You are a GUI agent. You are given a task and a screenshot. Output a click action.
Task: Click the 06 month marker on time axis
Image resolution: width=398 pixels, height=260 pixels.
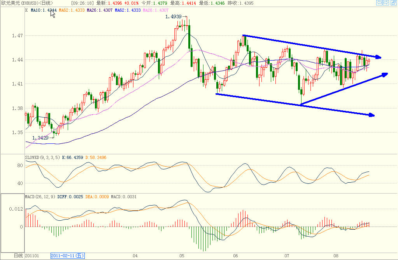[x=235, y=256]
